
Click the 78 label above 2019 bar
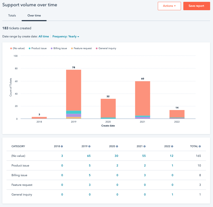click(74, 67)
